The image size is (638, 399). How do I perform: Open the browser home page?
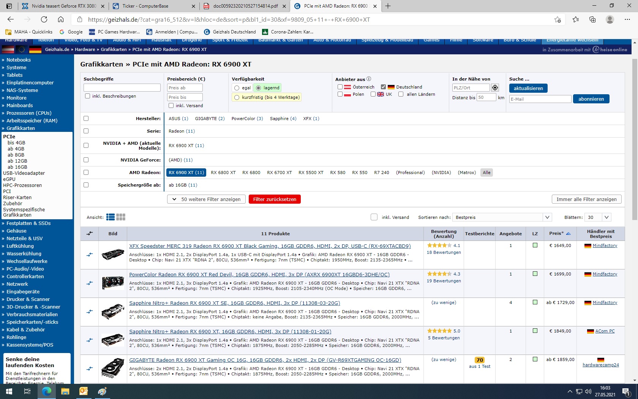[x=61, y=19]
